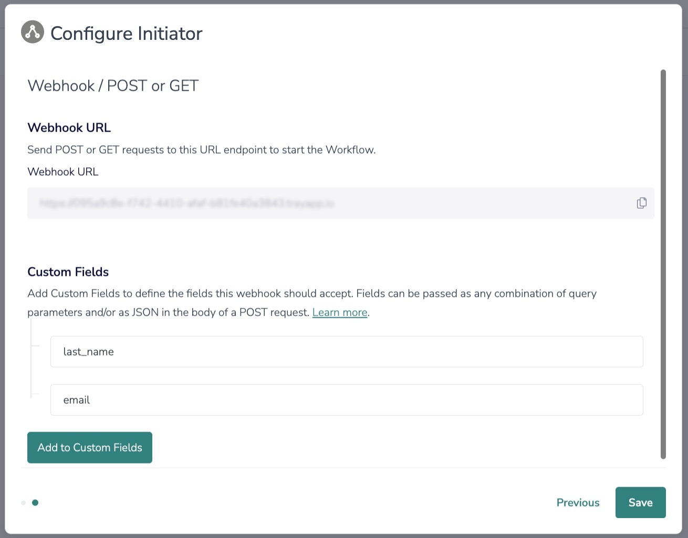Click the small Webhook URL field label
The width and height of the screenshot is (688, 538).
tap(63, 172)
